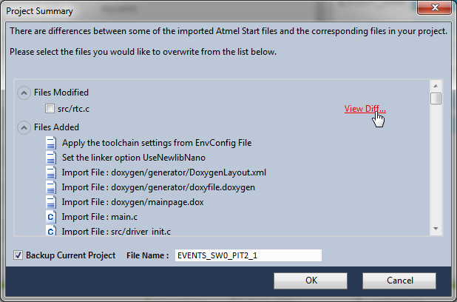
Task: Click the C file icon for main.c
Action: 51,217
